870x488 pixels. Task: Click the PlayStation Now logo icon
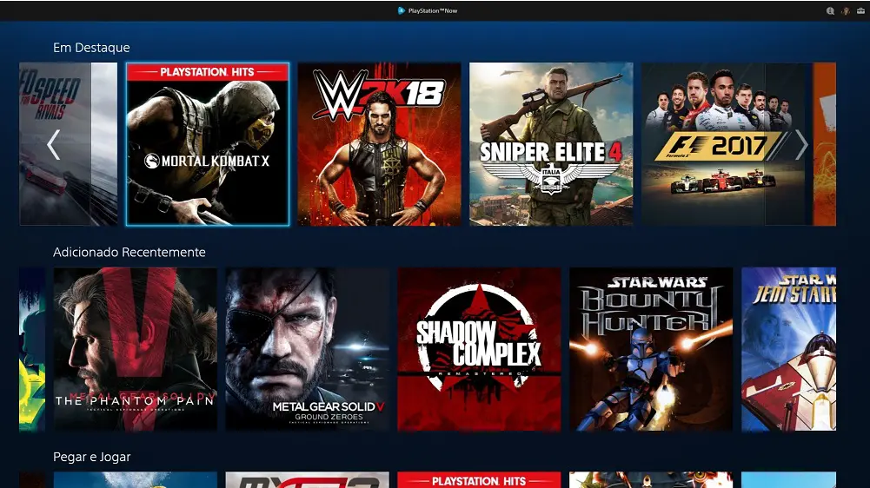click(401, 10)
